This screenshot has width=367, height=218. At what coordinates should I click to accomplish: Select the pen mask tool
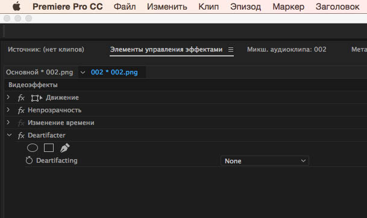point(65,148)
